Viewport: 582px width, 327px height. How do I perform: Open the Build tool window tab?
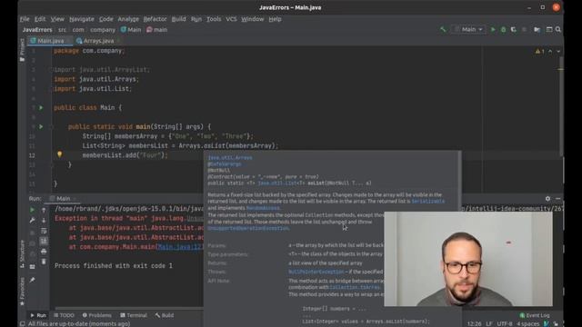[165, 315]
